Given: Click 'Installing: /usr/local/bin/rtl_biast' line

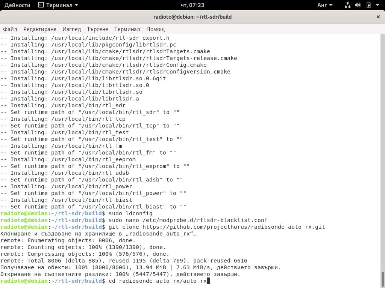Looking at the screenshot, I should pos(66,200).
